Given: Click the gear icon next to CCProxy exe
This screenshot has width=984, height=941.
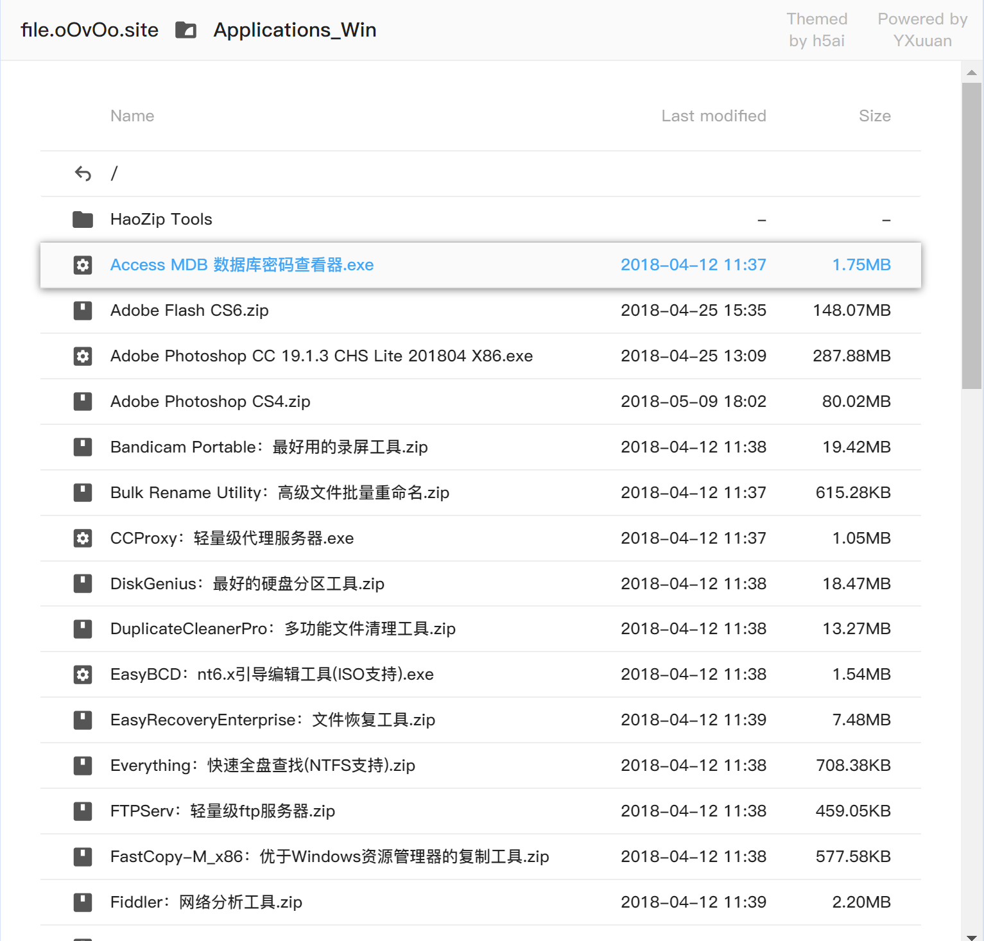Looking at the screenshot, I should 83,538.
